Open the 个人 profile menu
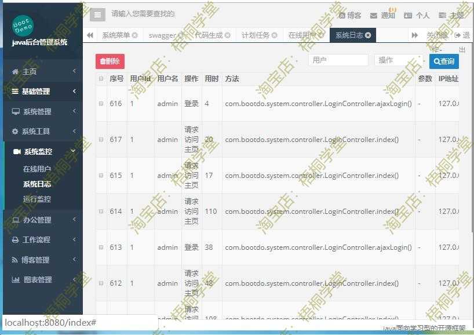The width and height of the screenshot is (474, 335). [417, 15]
